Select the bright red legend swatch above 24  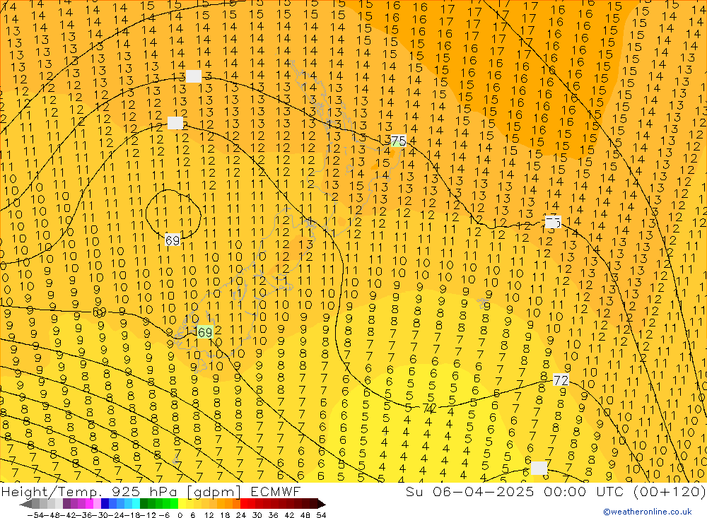click(x=244, y=503)
